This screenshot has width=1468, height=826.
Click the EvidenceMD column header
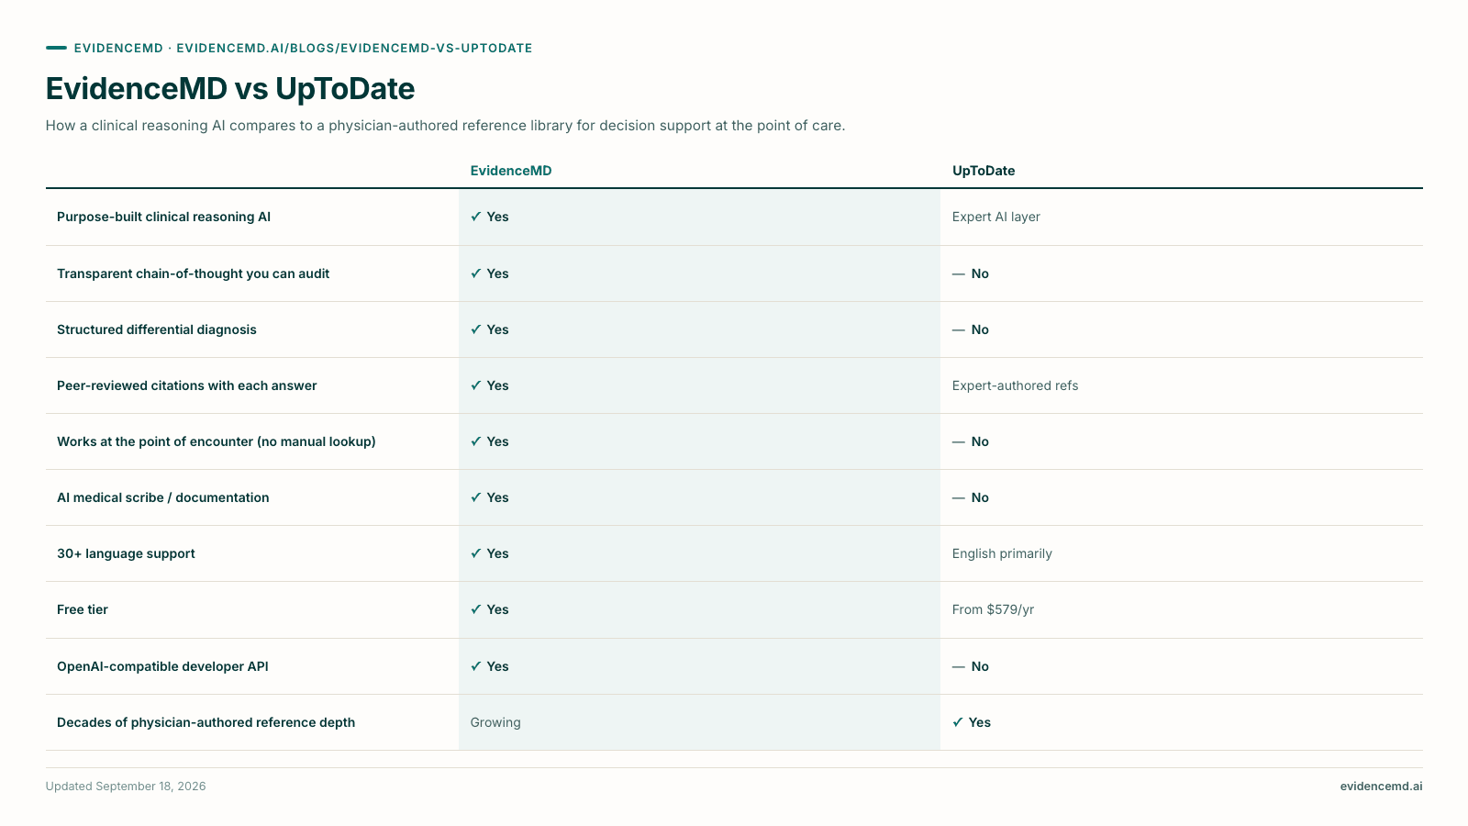pos(511,171)
